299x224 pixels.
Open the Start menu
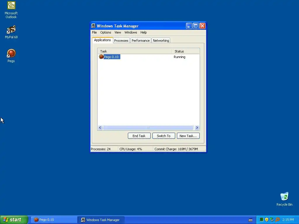coord(14,220)
